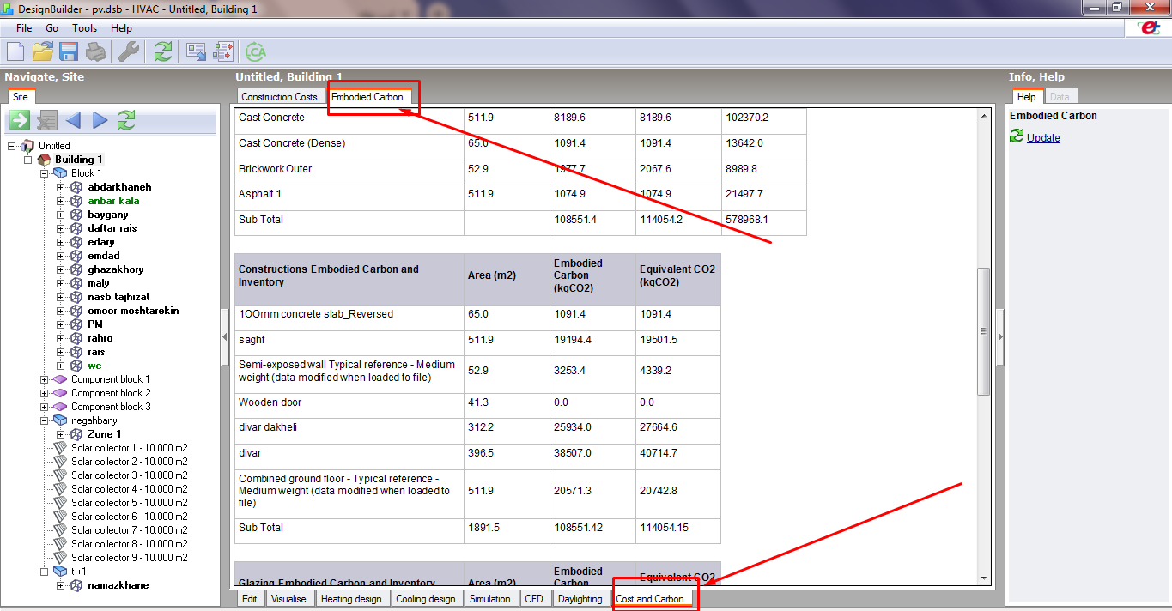Open program options with the wrench icon

(x=129, y=51)
